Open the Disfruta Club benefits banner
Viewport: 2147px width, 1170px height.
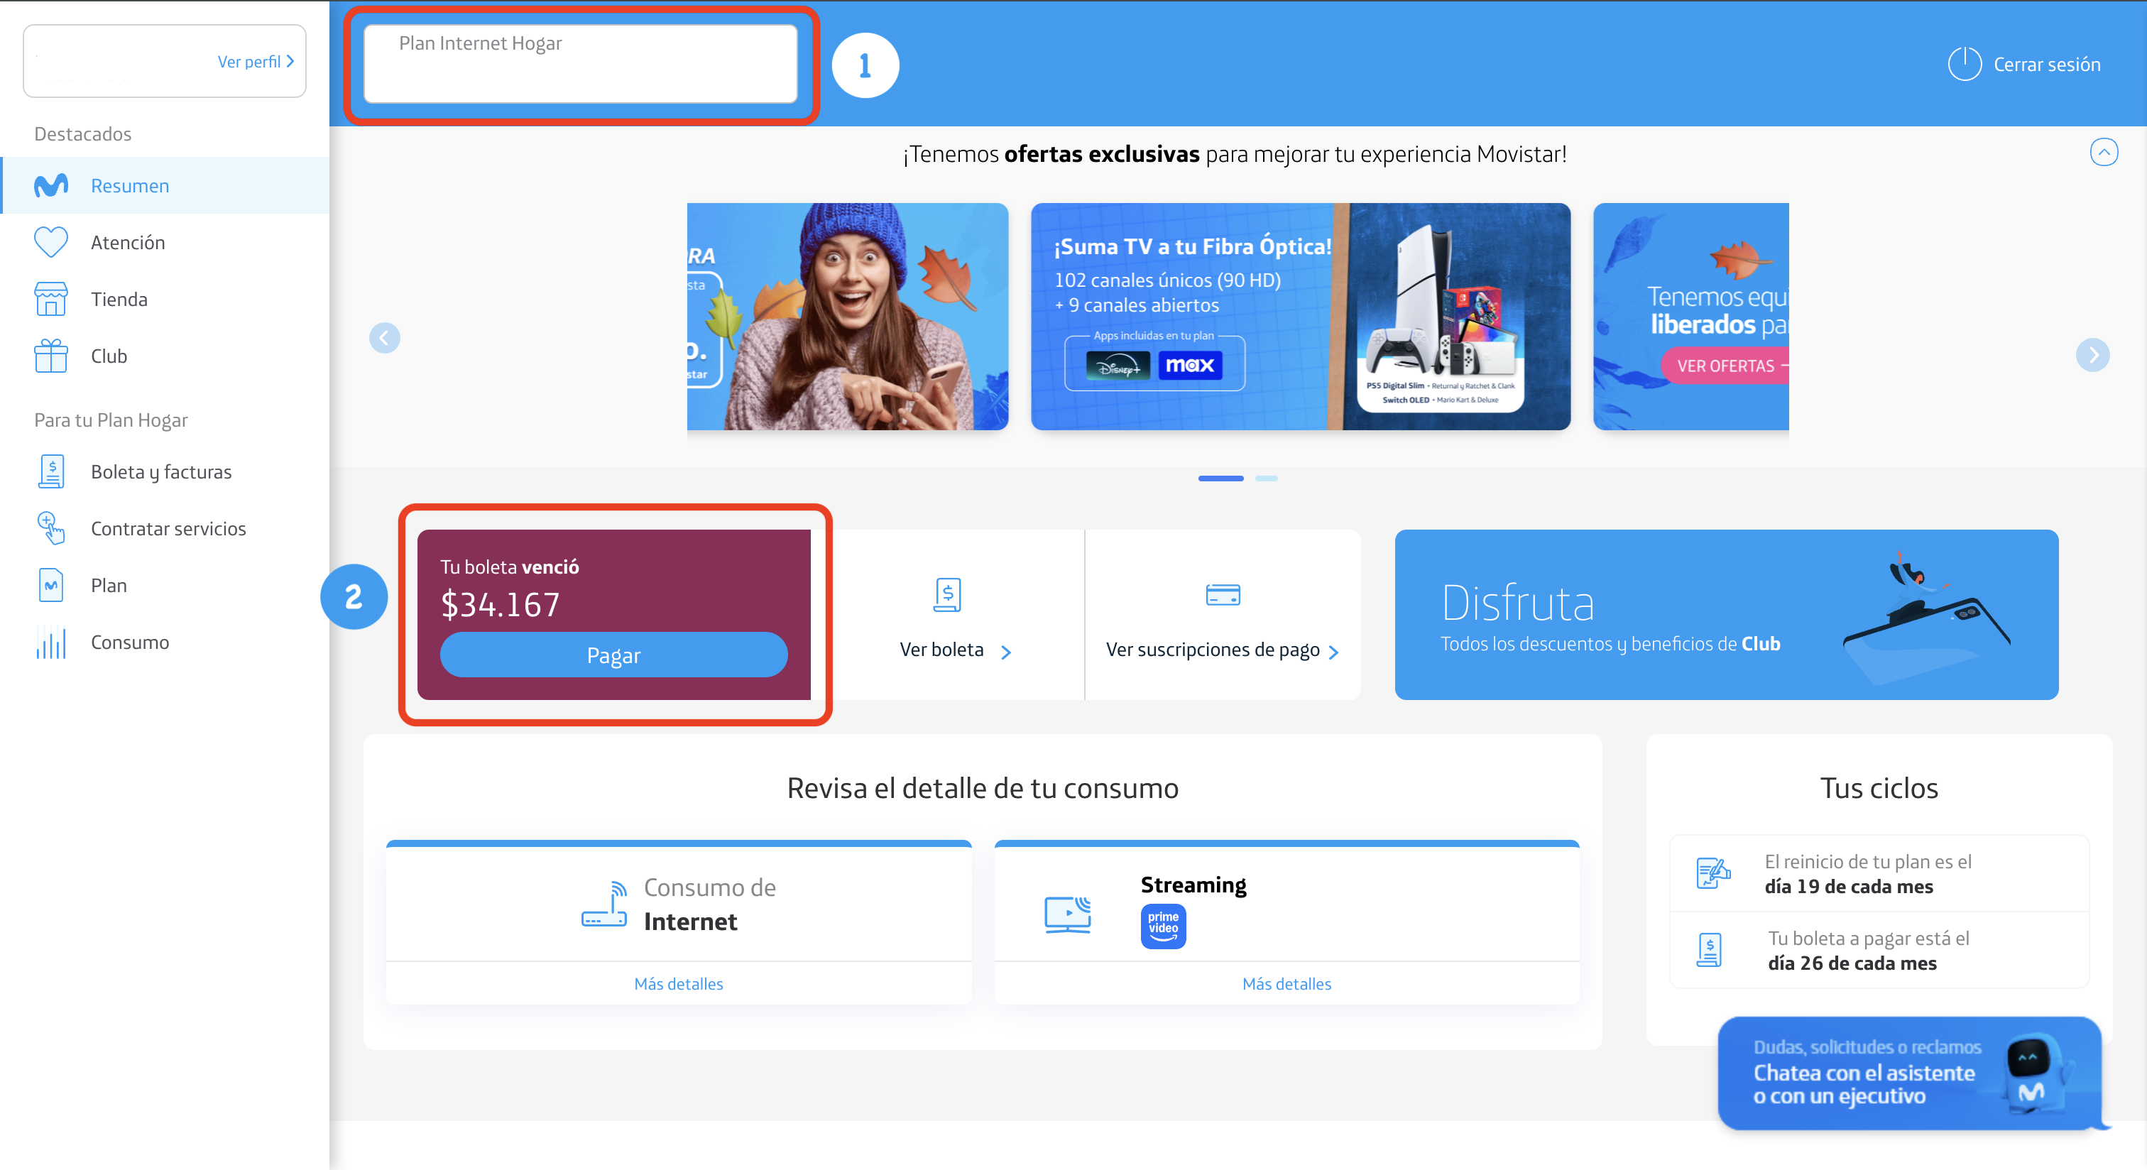pyautogui.click(x=1726, y=615)
